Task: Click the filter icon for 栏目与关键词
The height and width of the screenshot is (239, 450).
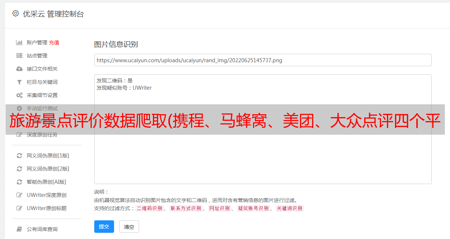Action: (x=19, y=82)
